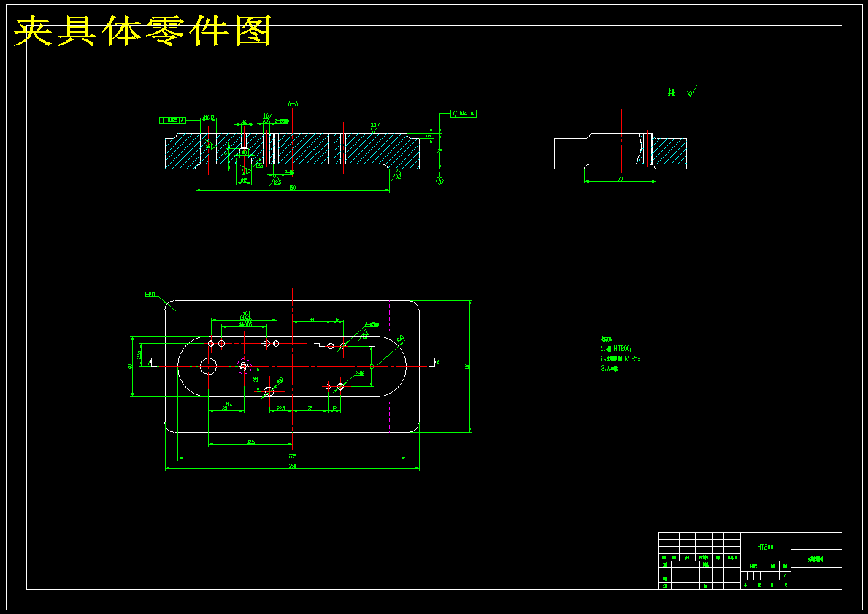Click the datum A circle symbol below the section view
Screen dimensions: 868x614
(440, 180)
